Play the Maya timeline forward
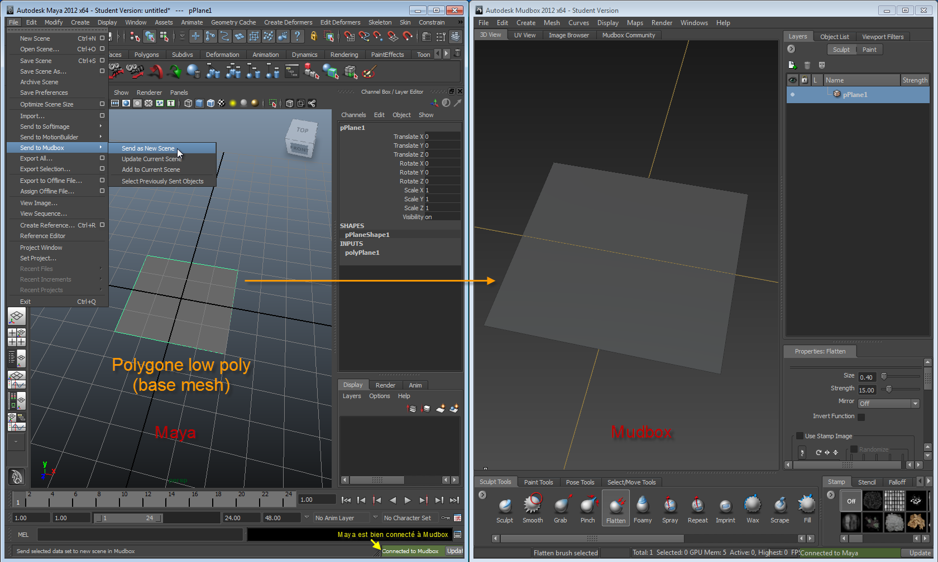The image size is (938, 562). (408, 500)
